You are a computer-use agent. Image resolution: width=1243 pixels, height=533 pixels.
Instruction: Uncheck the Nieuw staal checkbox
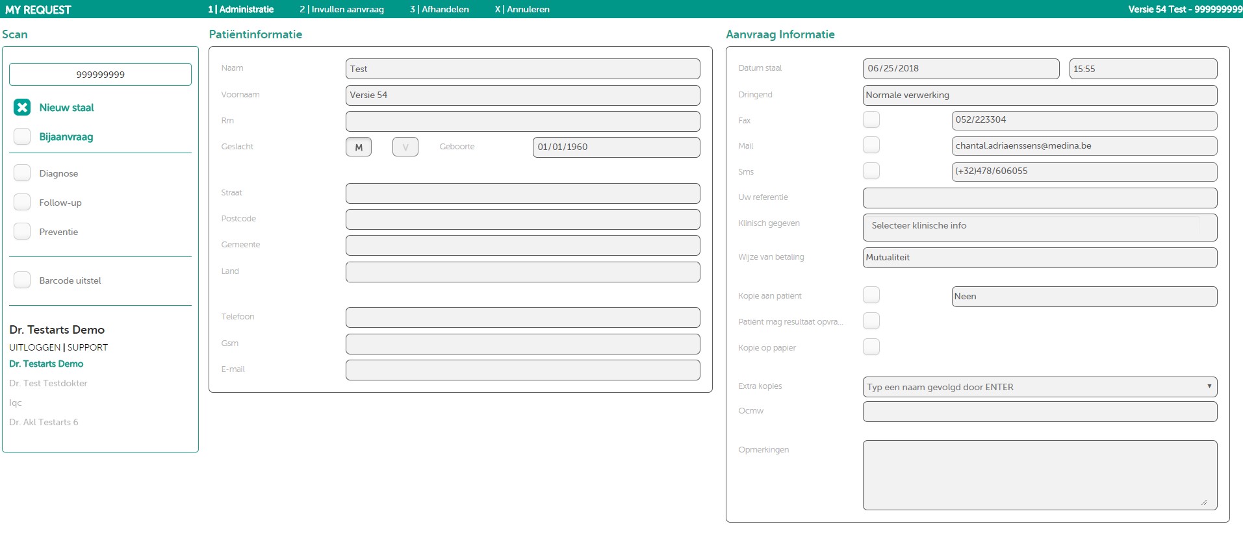coord(22,107)
